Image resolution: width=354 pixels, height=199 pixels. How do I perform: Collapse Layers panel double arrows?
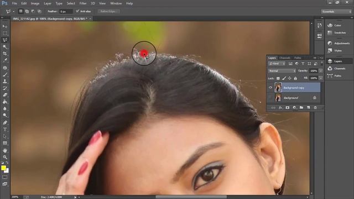pyautogui.click(x=315, y=58)
